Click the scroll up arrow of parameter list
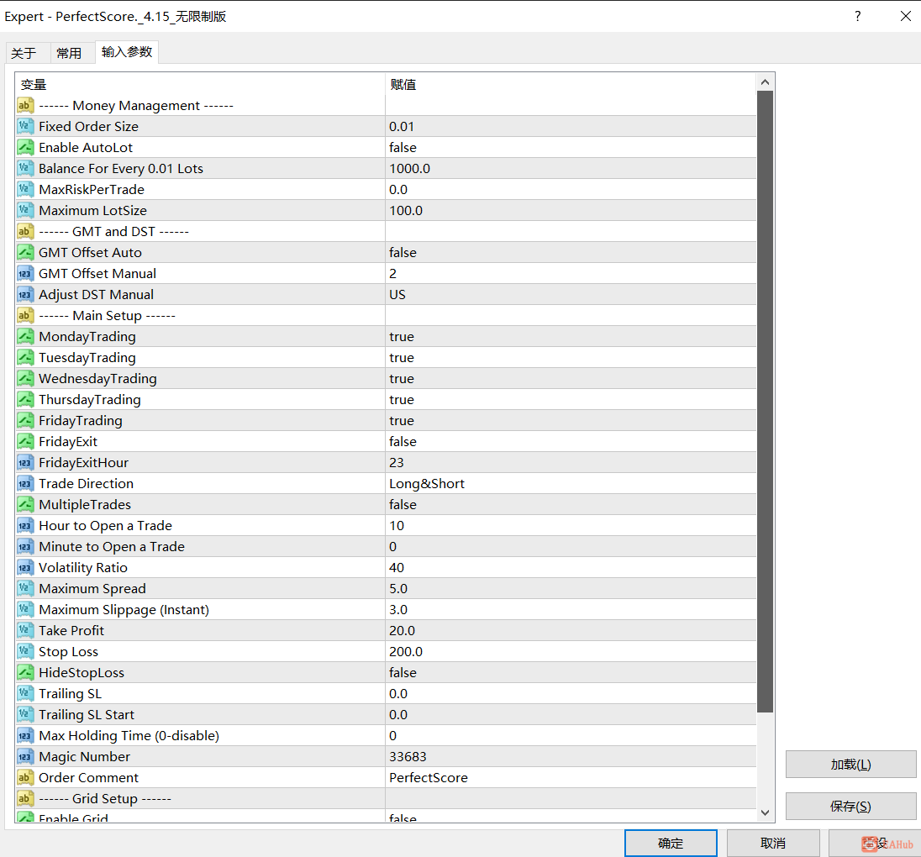This screenshot has width=921, height=857. (x=765, y=82)
